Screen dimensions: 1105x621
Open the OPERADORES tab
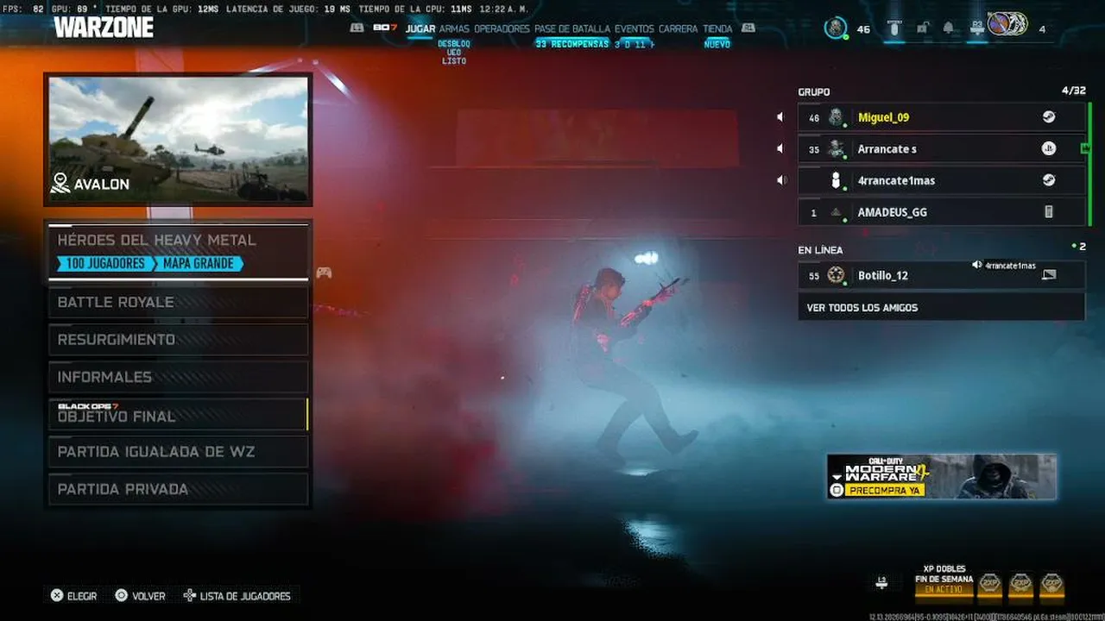(x=502, y=28)
